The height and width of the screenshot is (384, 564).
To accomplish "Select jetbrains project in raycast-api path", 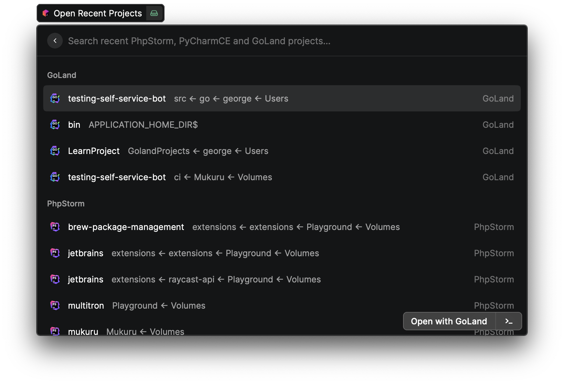I will [x=86, y=279].
